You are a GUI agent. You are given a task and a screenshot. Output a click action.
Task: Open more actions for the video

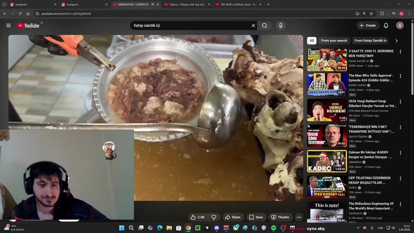[x=299, y=217]
